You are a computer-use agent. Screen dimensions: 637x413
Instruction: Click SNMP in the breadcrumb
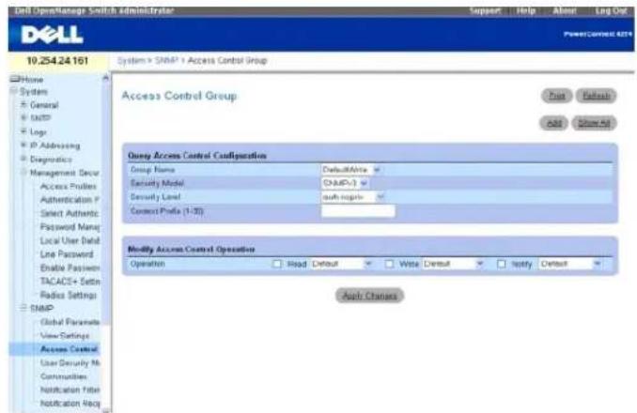[x=166, y=60]
